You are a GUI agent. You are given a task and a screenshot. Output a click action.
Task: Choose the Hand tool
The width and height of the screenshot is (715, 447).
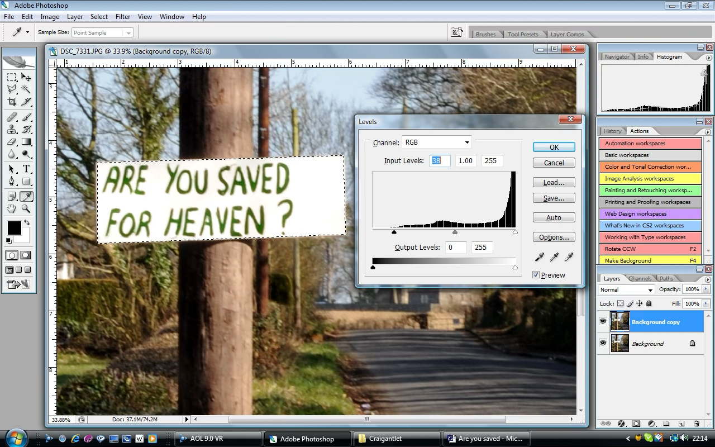pos(11,209)
